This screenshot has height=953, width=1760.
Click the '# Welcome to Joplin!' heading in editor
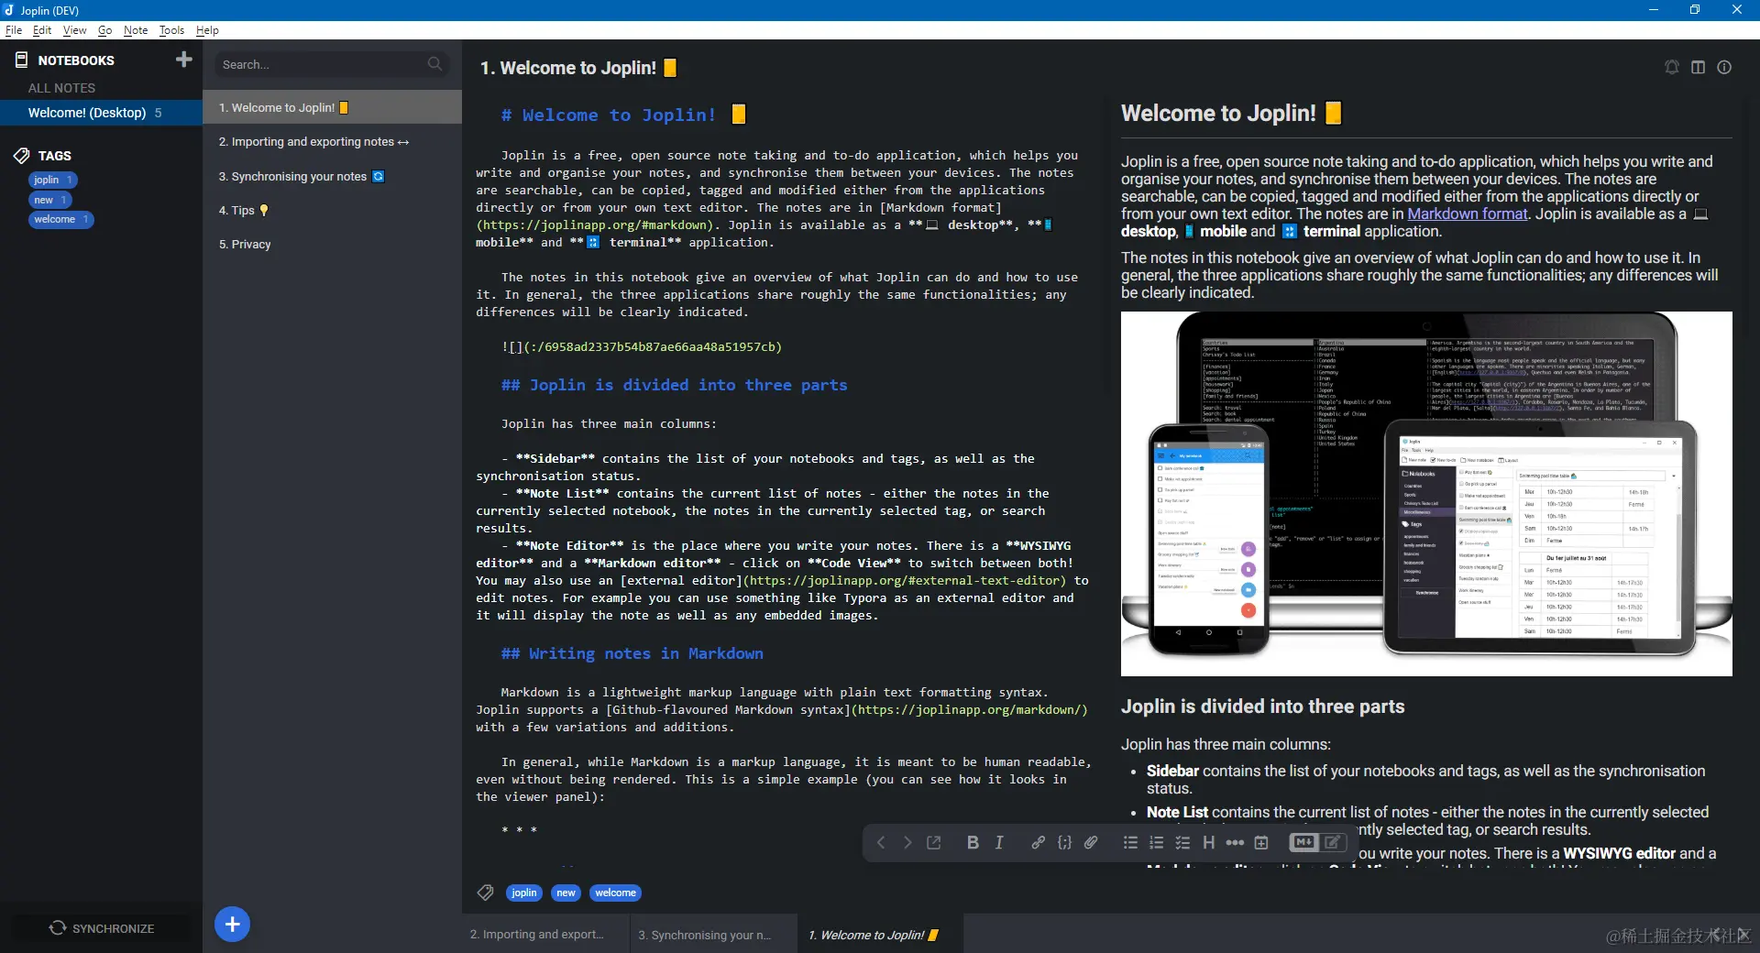[x=623, y=115]
